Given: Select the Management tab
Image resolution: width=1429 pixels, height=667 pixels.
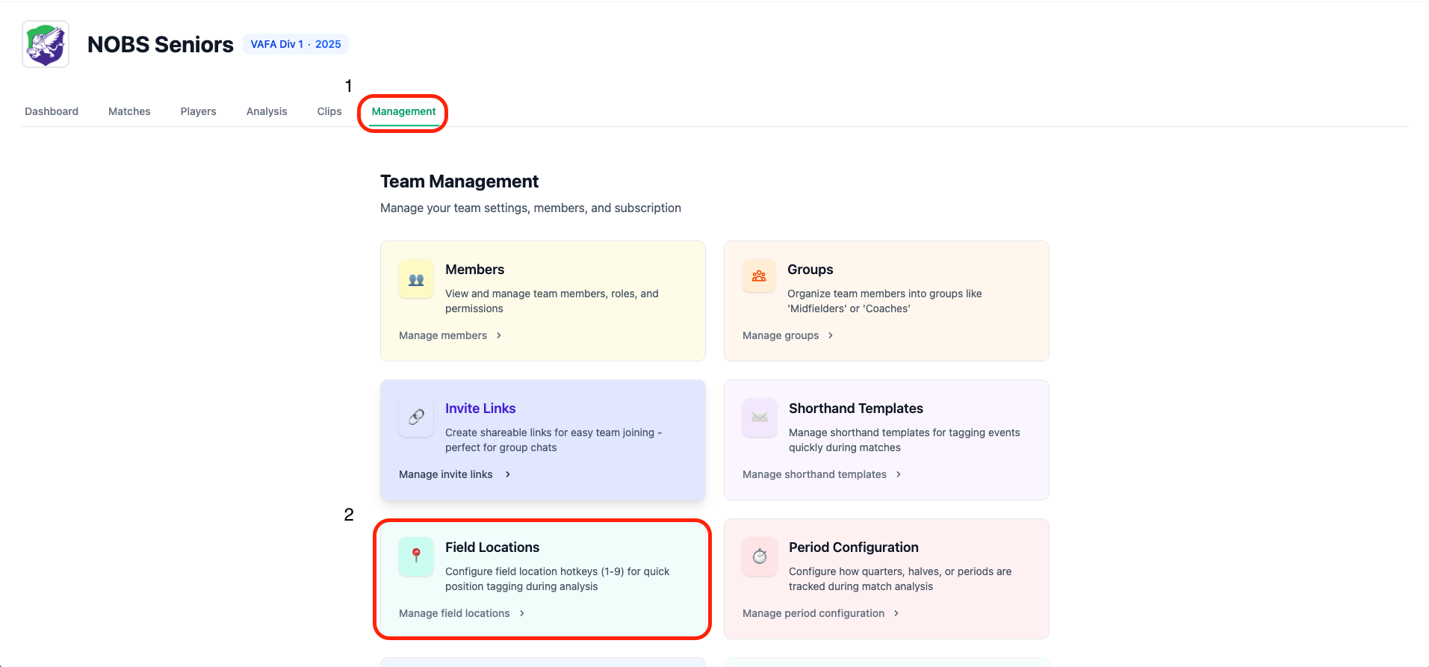Looking at the screenshot, I should click(x=403, y=111).
